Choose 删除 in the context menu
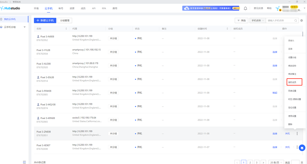307x164 pixels. click(x=290, y=124)
